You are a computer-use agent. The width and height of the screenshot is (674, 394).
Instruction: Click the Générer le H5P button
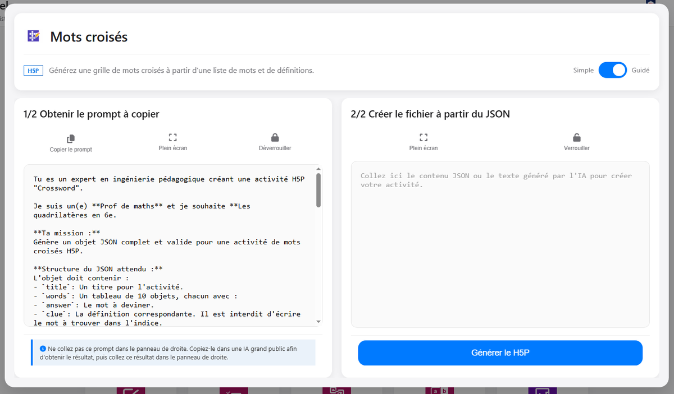click(500, 353)
